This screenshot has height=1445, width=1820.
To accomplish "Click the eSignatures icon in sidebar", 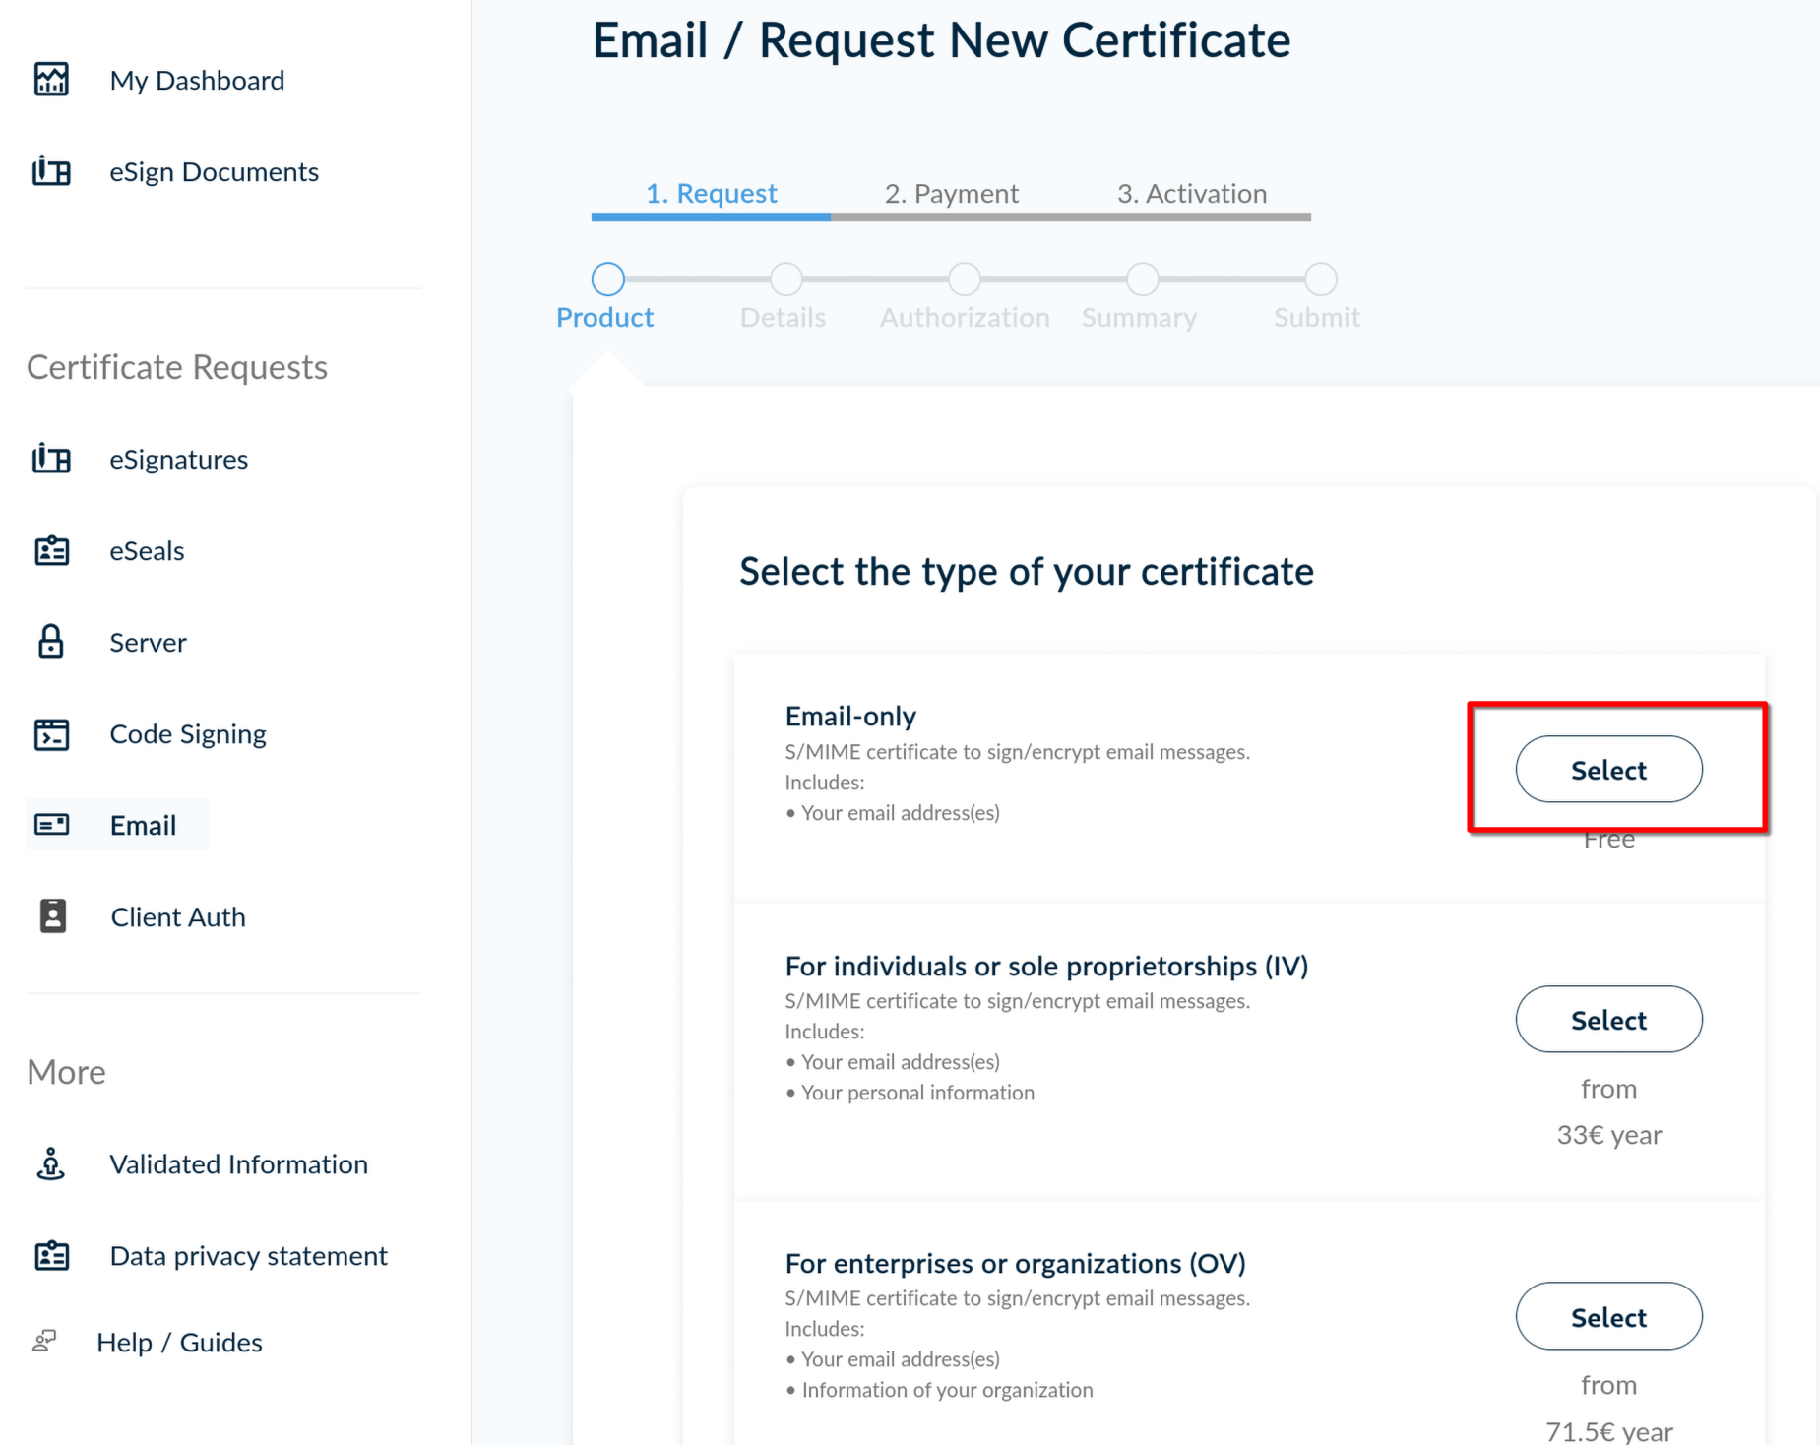I will pos(51,459).
